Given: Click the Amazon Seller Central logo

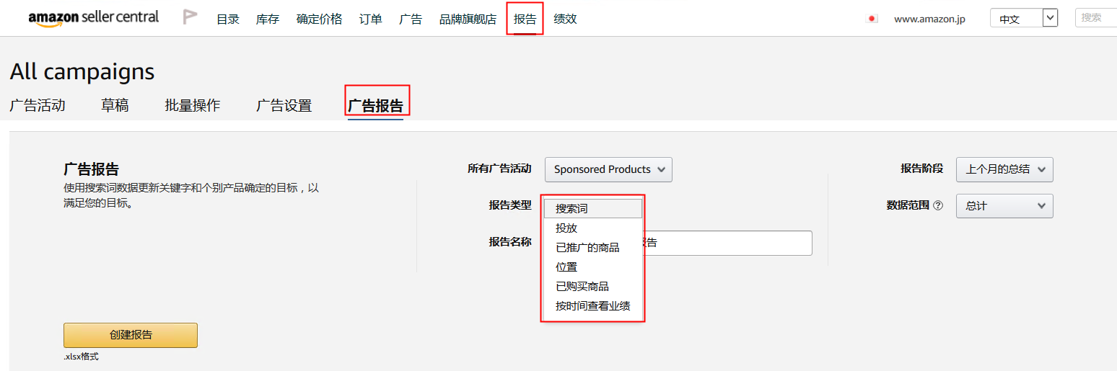Looking at the screenshot, I should tap(93, 18).
